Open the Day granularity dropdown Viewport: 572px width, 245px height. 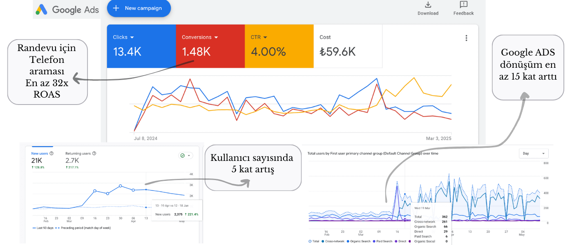(534, 154)
